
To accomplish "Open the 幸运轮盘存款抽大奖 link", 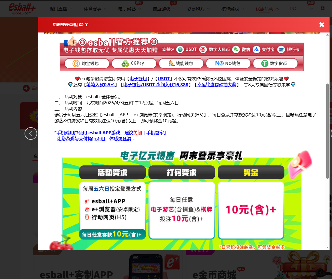I will [x=217, y=85].
